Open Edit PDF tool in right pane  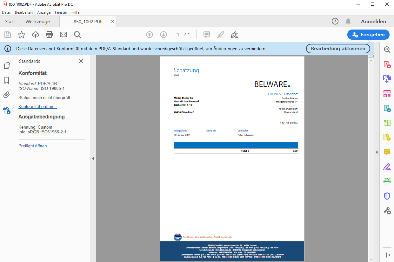coord(387,94)
